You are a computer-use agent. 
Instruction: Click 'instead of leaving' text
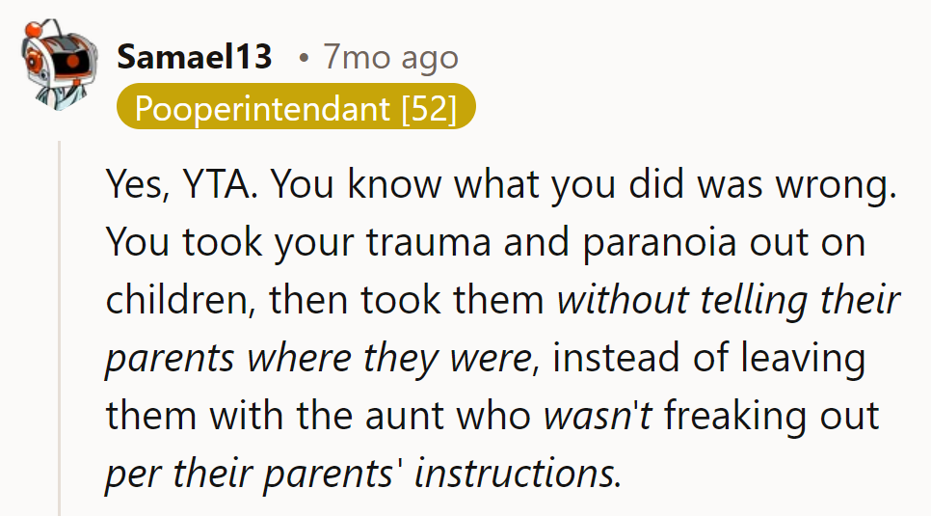click(709, 359)
